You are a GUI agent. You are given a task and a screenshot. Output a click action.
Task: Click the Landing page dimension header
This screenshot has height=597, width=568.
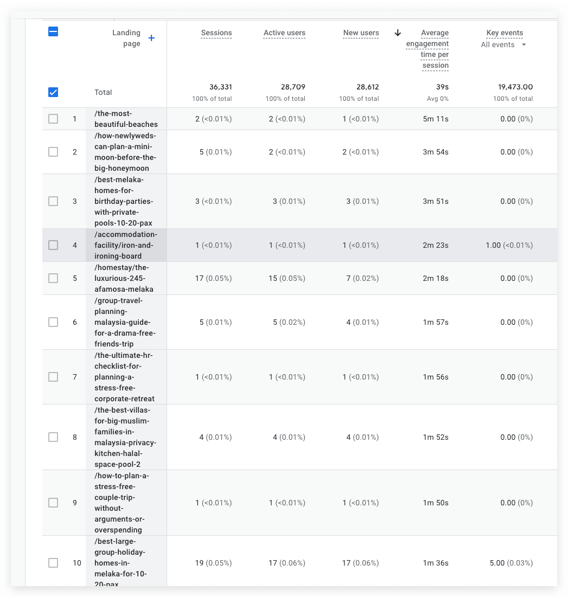(x=126, y=38)
